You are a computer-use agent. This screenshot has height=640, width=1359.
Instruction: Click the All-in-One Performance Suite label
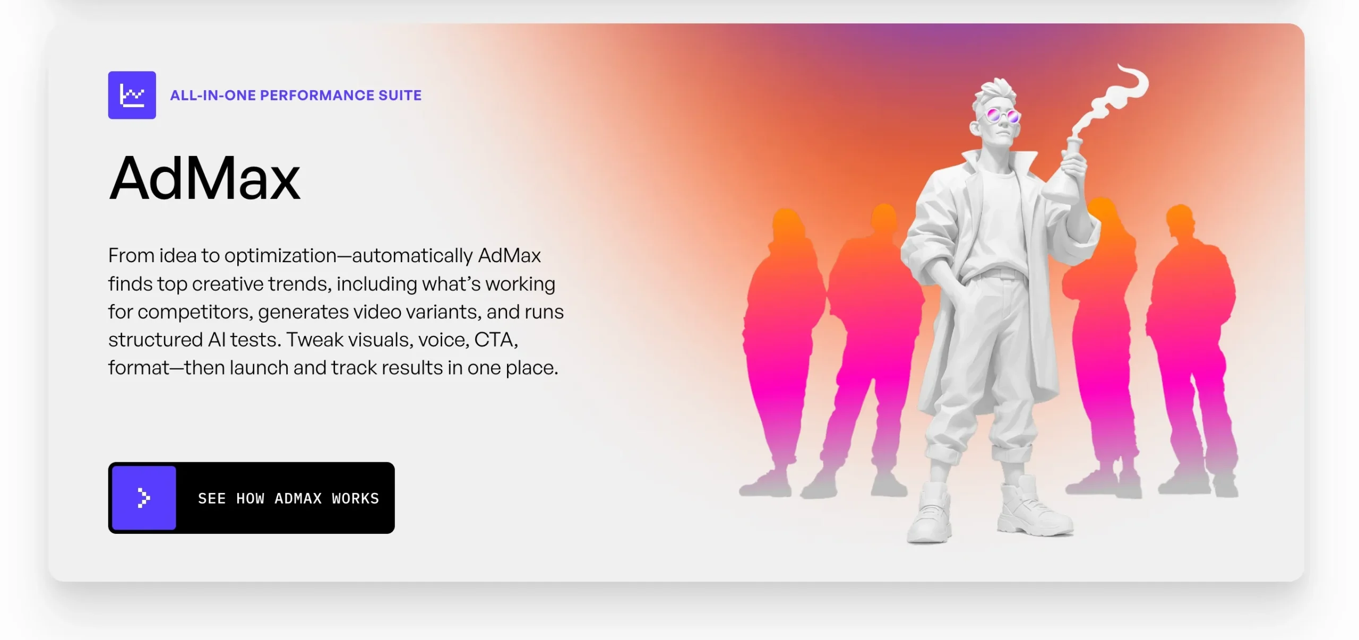click(x=296, y=95)
